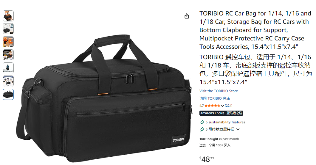Click the green leaf icon beside sustainability features
The image size is (316, 165).
tap(202, 122)
